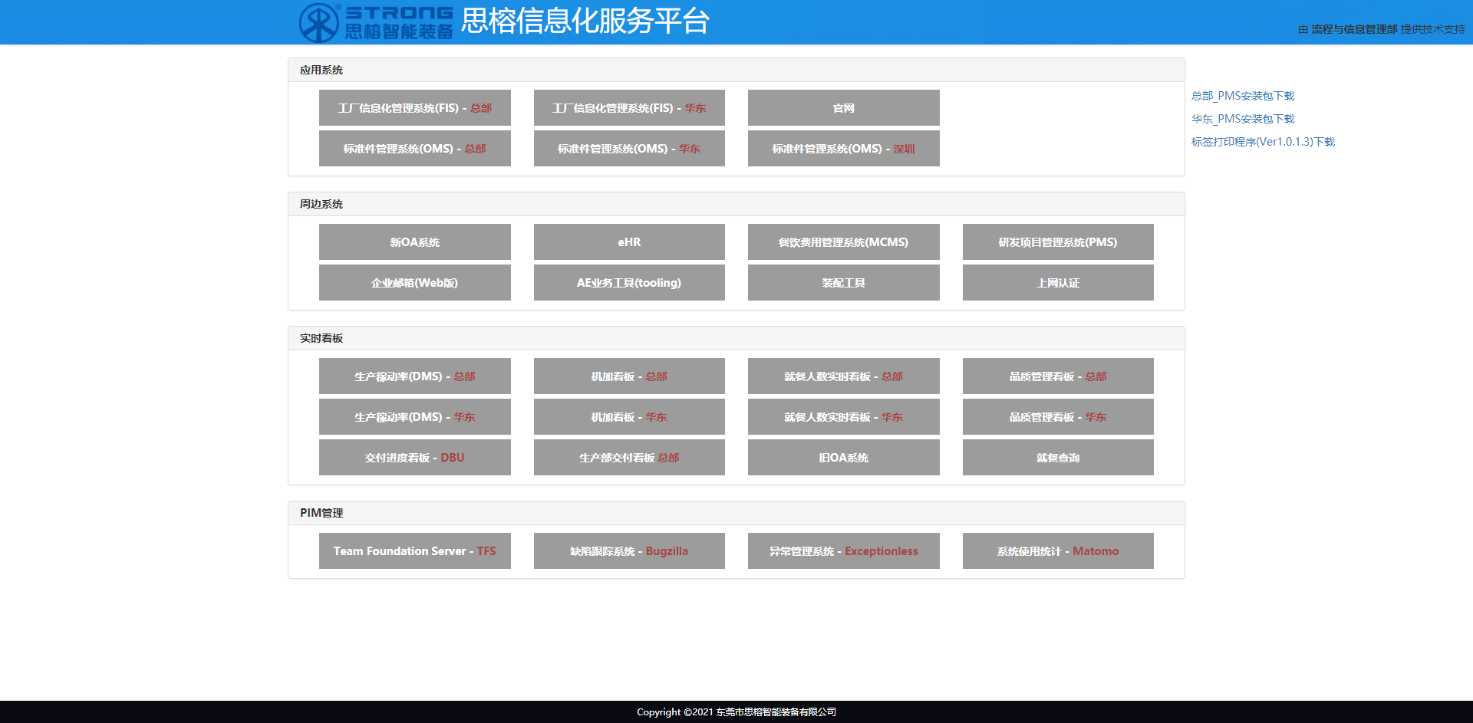
Task: Open 品质管理看板 - 总部
Action: (x=1058, y=376)
